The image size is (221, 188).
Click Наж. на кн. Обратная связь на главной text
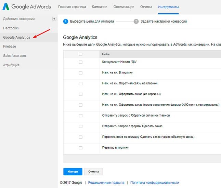click(x=130, y=83)
